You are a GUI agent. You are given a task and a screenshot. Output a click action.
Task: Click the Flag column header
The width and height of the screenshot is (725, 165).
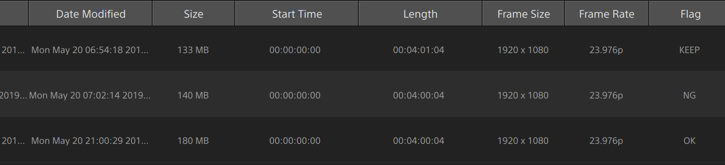pyautogui.click(x=690, y=14)
